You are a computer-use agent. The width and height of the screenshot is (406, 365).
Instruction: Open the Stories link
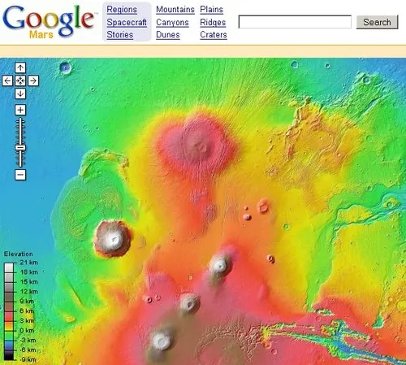coord(120,35)
